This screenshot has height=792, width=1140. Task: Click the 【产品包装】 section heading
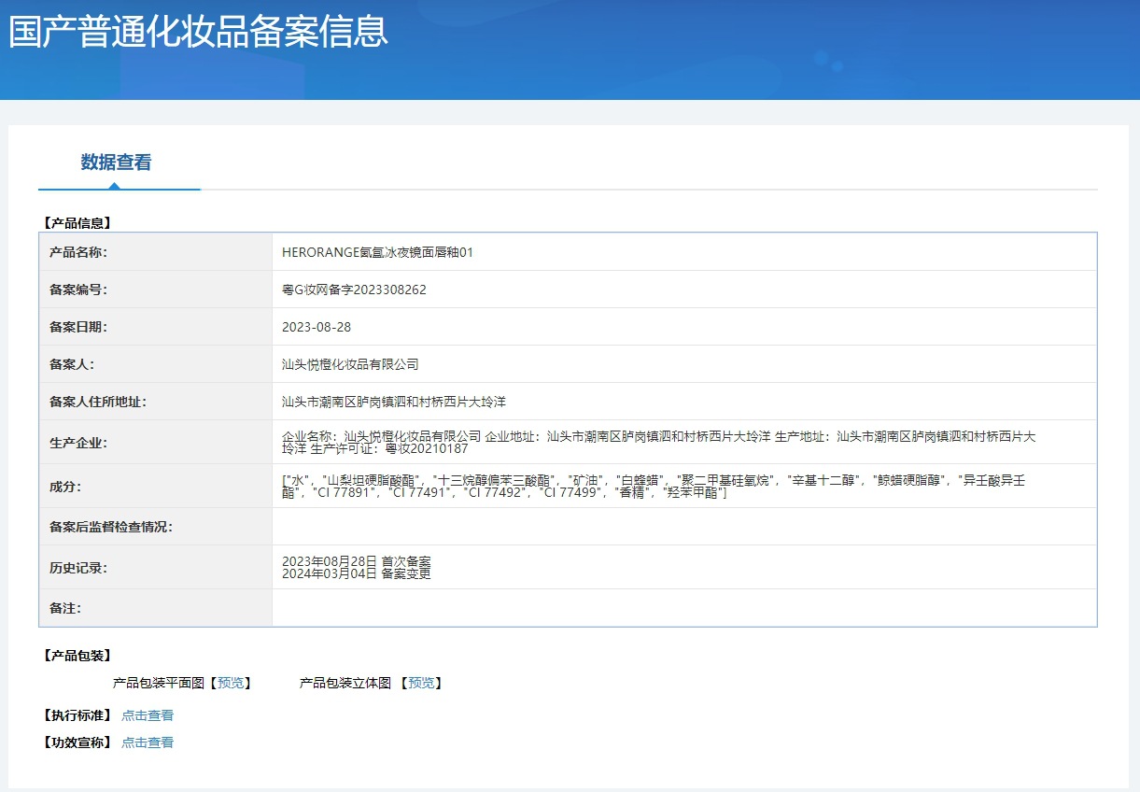pyautogui.click(x=77, y=656)
